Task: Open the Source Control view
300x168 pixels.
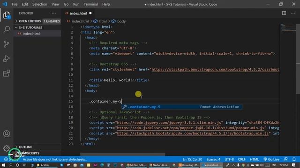Action: pyautogui.click(x=7, y=44)
